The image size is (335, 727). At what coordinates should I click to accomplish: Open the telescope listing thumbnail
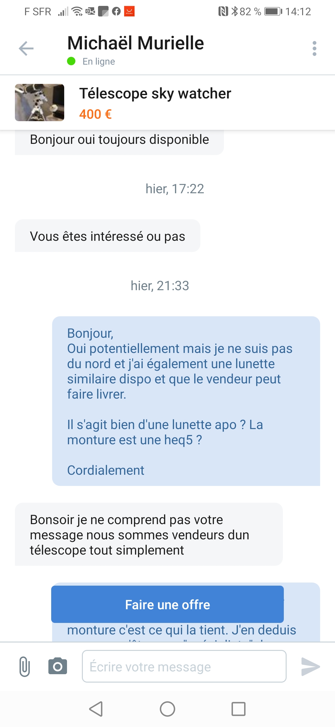(x=40, y=103)
